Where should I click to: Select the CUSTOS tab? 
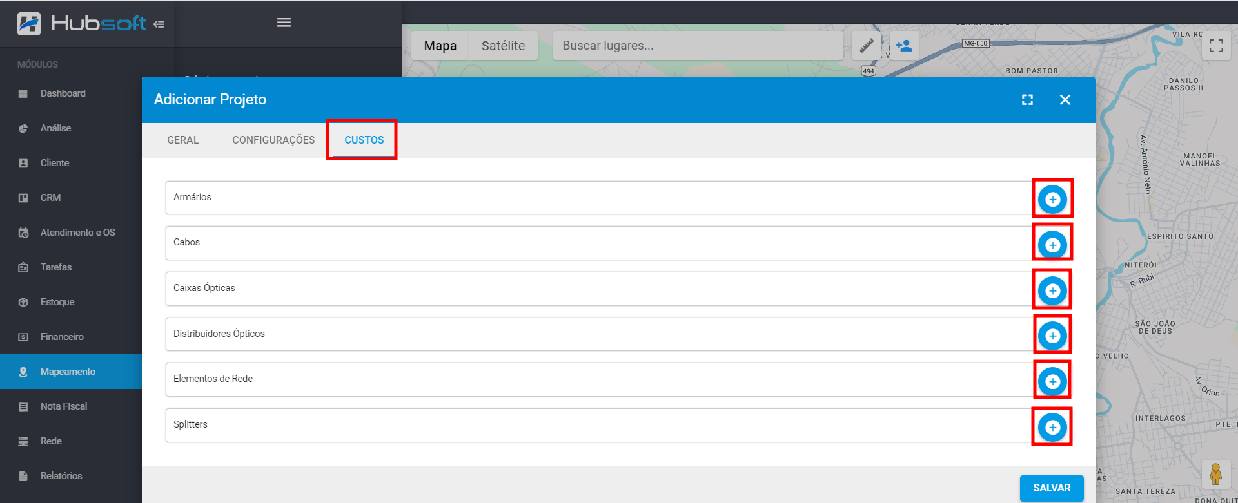coord(364,140)
